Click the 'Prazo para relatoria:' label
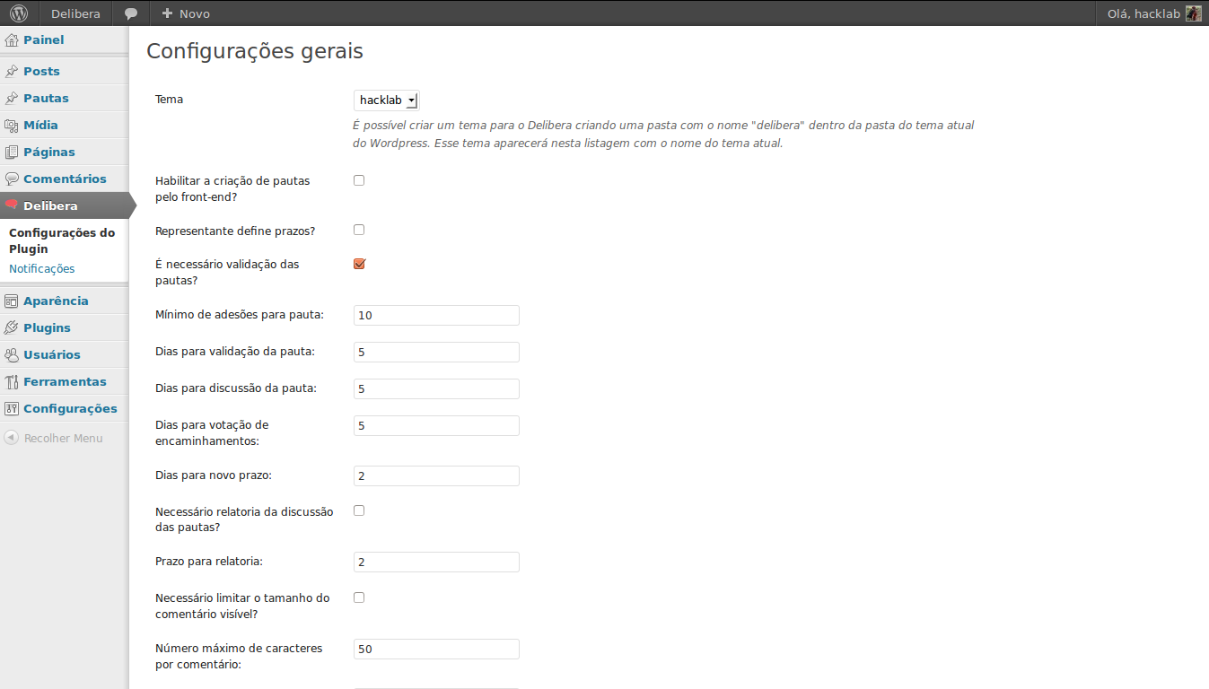Screen dimensions: 1209x689 209,562
